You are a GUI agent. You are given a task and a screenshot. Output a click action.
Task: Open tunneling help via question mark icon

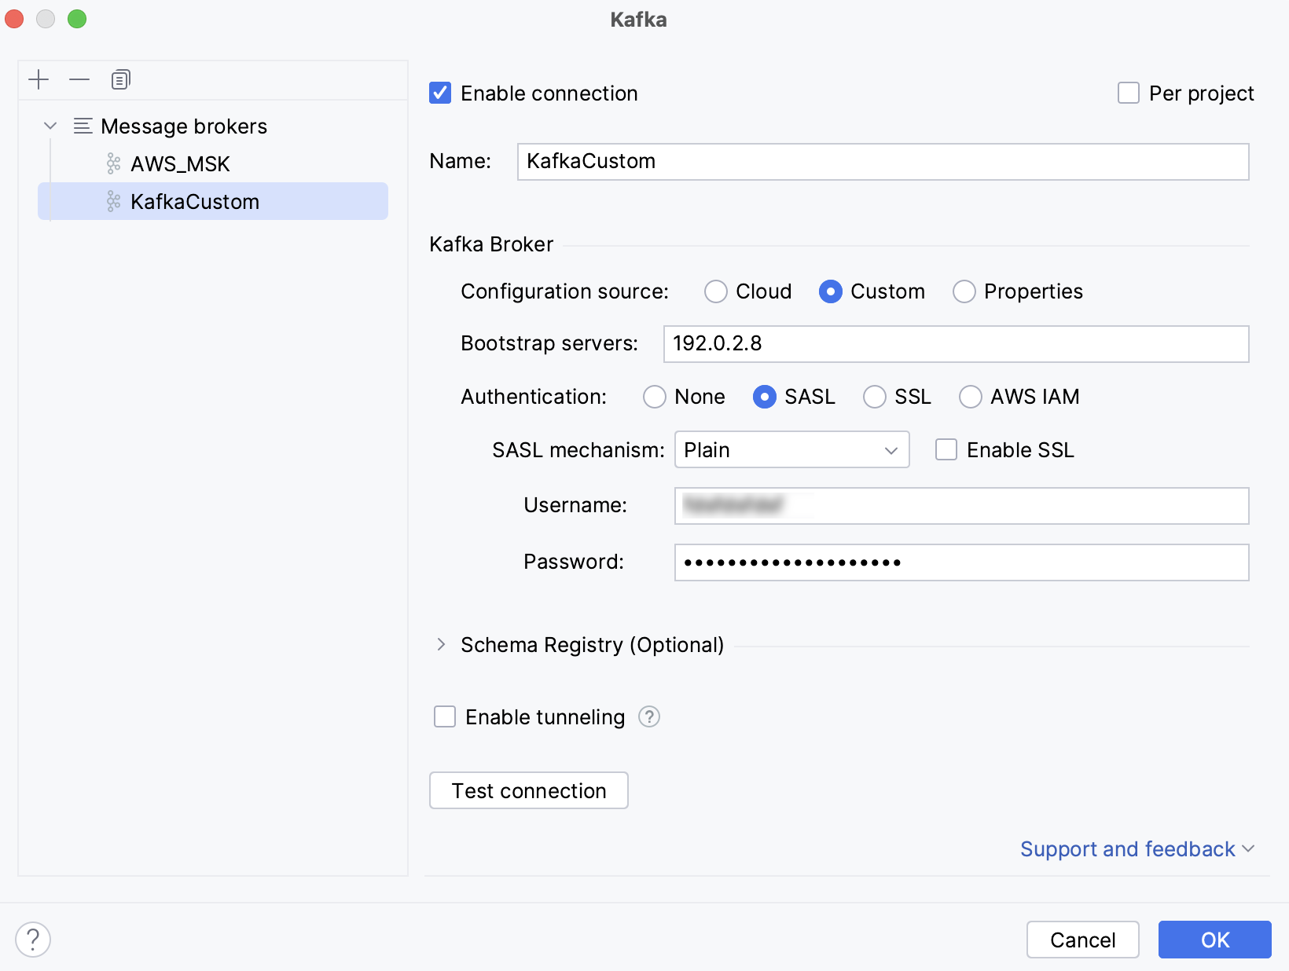click(648, 716)
